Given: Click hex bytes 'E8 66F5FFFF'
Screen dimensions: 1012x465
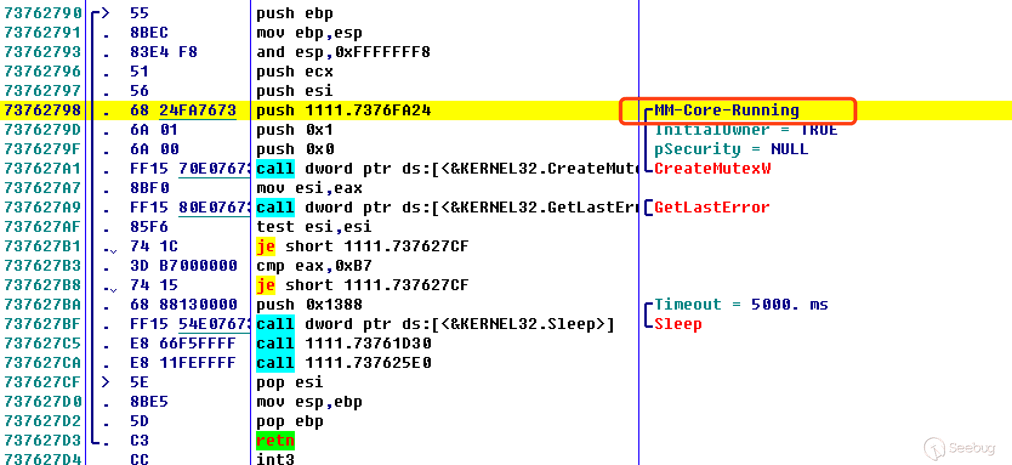Looking at the screenshot, I should click(183, 343).
